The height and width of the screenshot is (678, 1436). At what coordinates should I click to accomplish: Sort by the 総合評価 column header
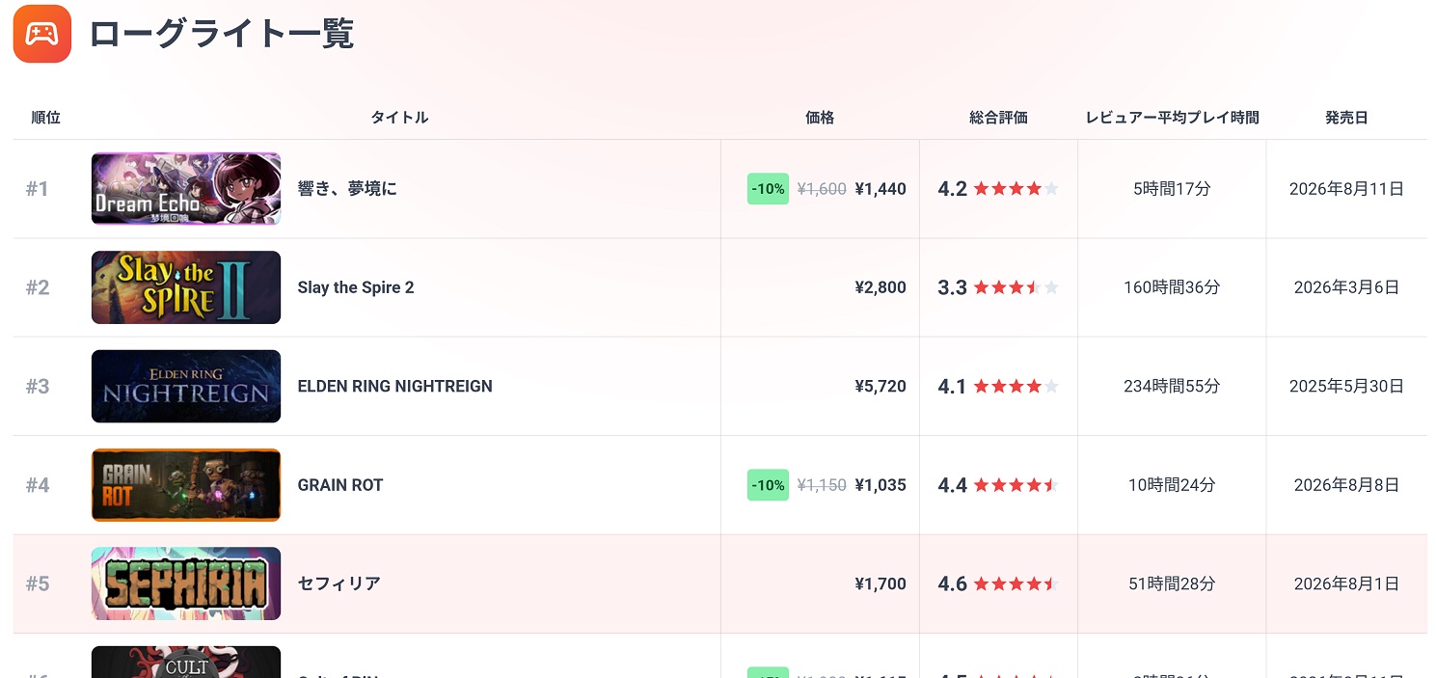998,118
